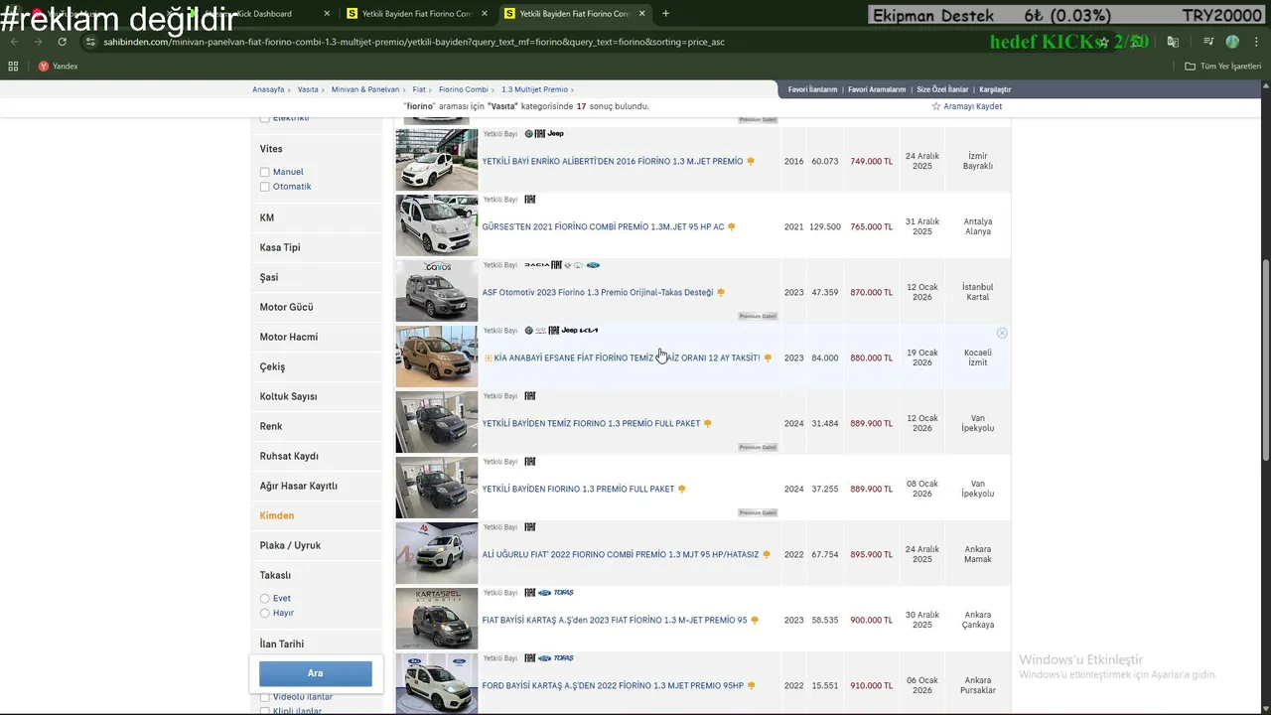Image resolution: width=1271 pixels, height=715 pixels.
Task: Open Karşılaştır menu item
Action: click(995, 89)
